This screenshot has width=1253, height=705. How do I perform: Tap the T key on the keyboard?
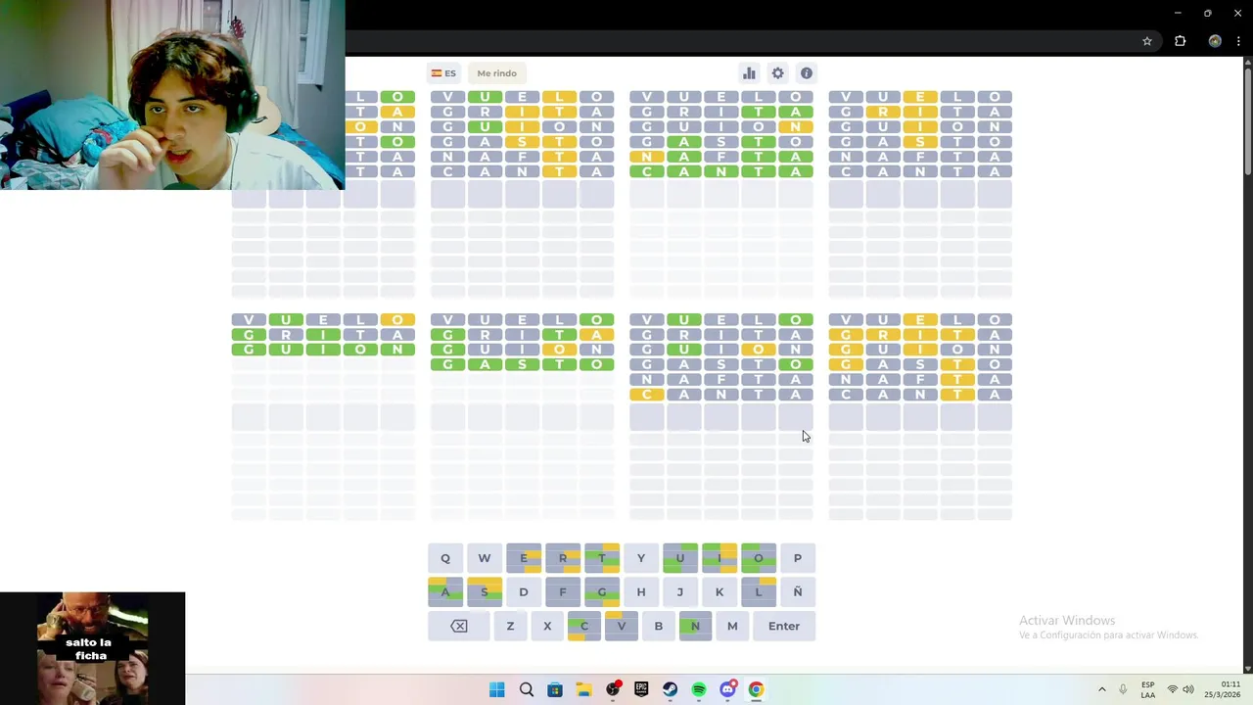tap(602, 558)
